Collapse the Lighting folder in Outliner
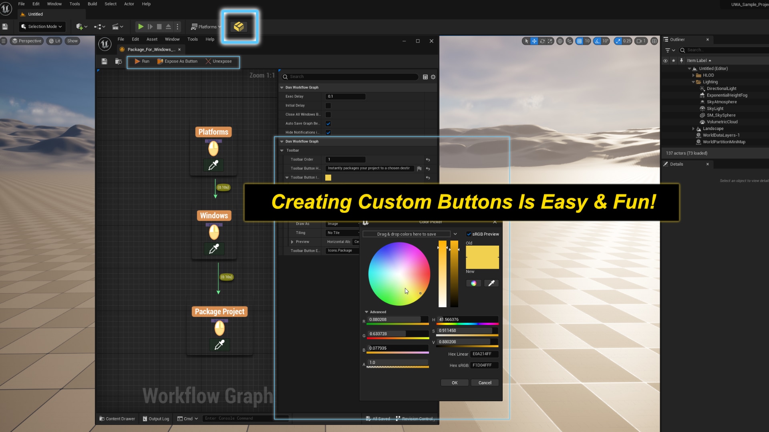769x432 pixels. 693,82
